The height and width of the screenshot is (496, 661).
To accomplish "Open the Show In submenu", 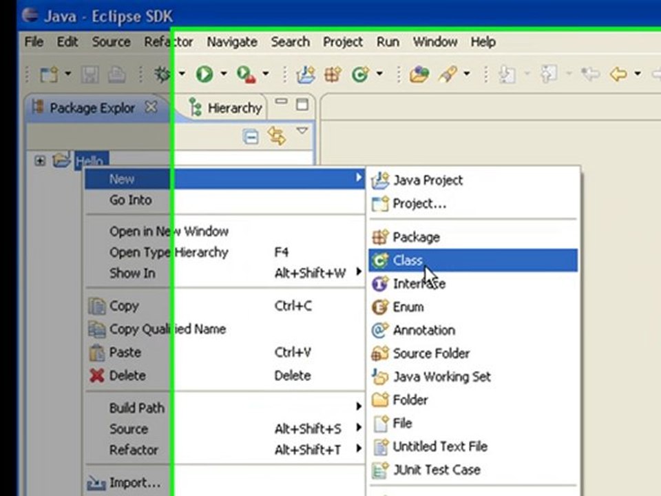I will pos(225,273).
